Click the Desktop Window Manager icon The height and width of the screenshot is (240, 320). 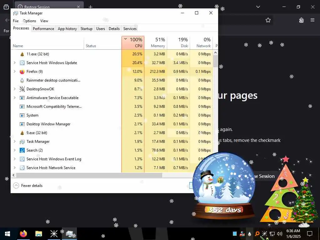22,124
